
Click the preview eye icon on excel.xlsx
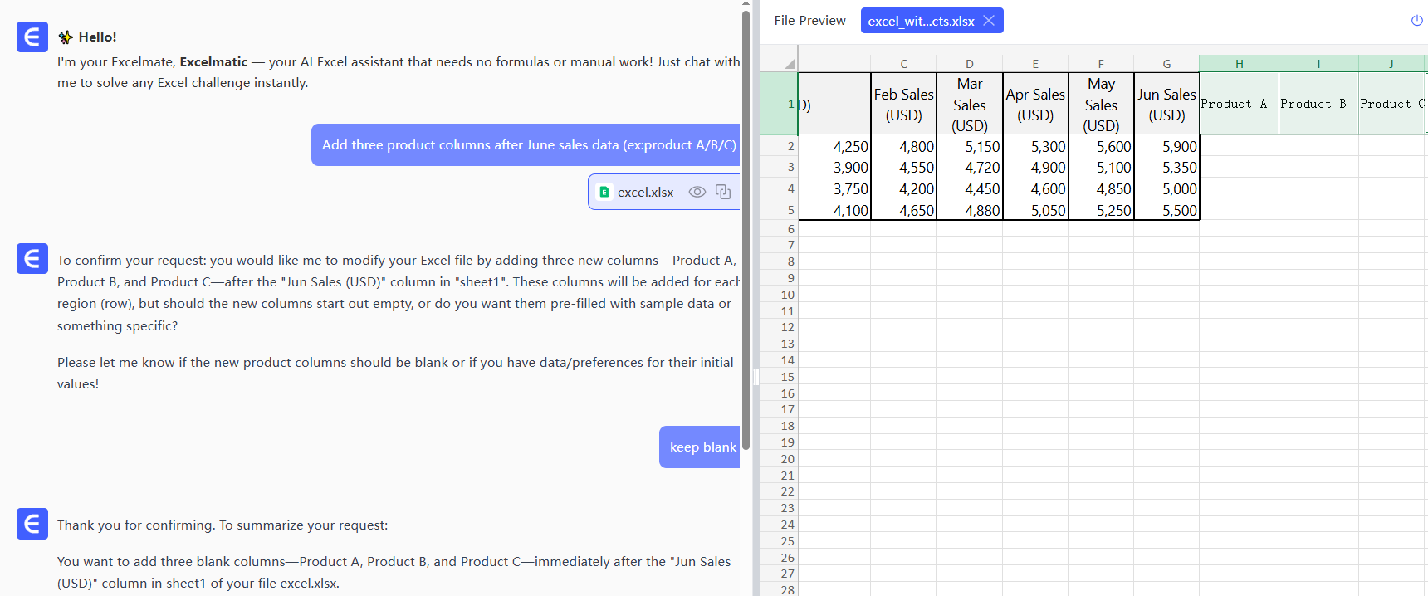697,192
